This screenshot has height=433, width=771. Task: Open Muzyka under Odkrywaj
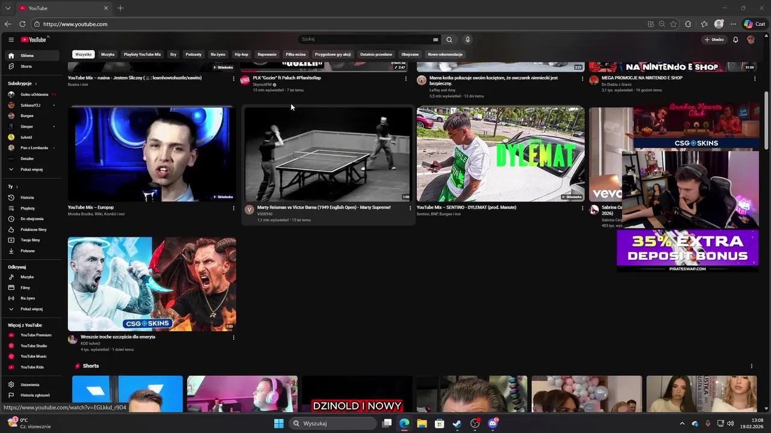31,277
